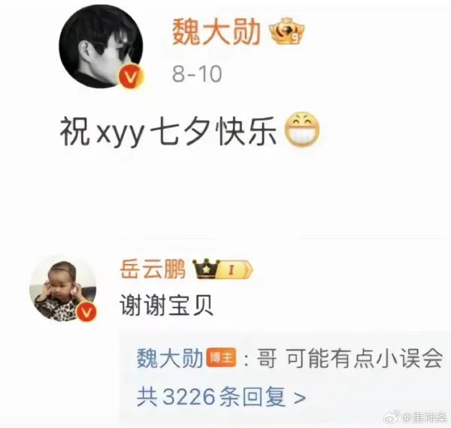Open 魏大勋's profile avatar picture
This screenshot has width=451, height=428.
101,46
